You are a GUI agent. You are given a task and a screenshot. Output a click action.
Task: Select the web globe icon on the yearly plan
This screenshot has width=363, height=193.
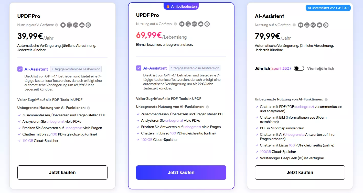tap(88, 25)
